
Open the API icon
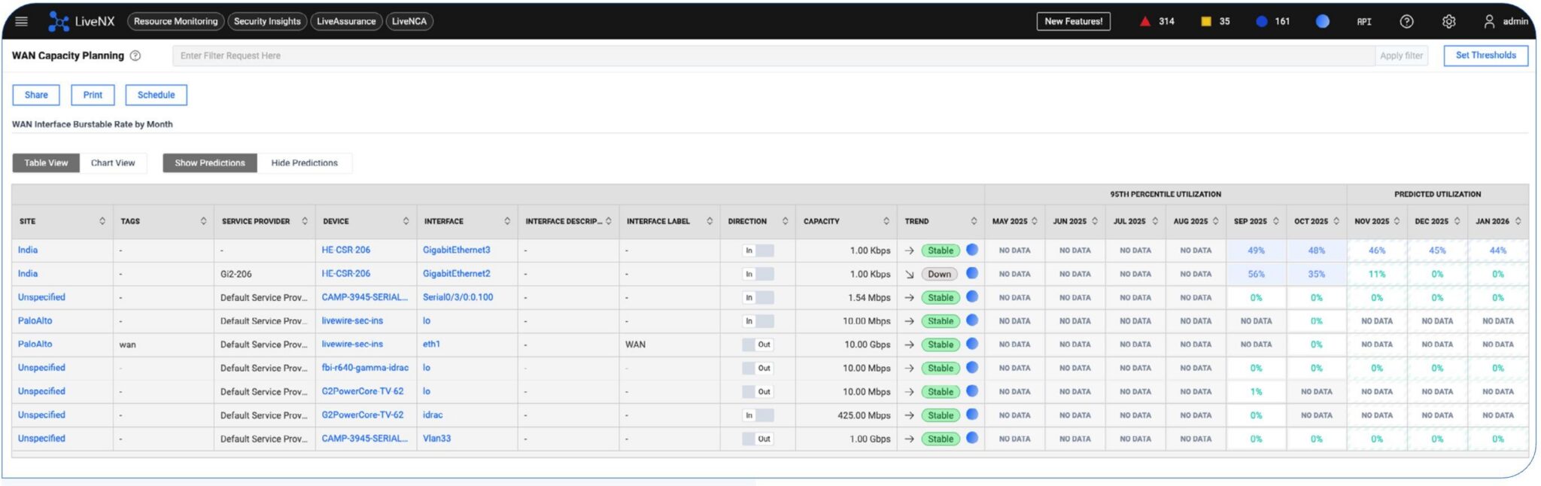pos(1364,21)
